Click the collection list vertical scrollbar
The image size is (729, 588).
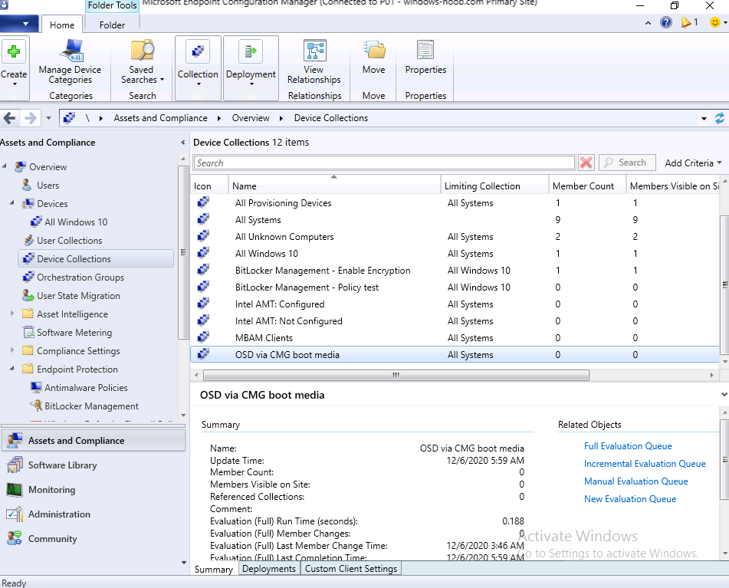point(724,284)
